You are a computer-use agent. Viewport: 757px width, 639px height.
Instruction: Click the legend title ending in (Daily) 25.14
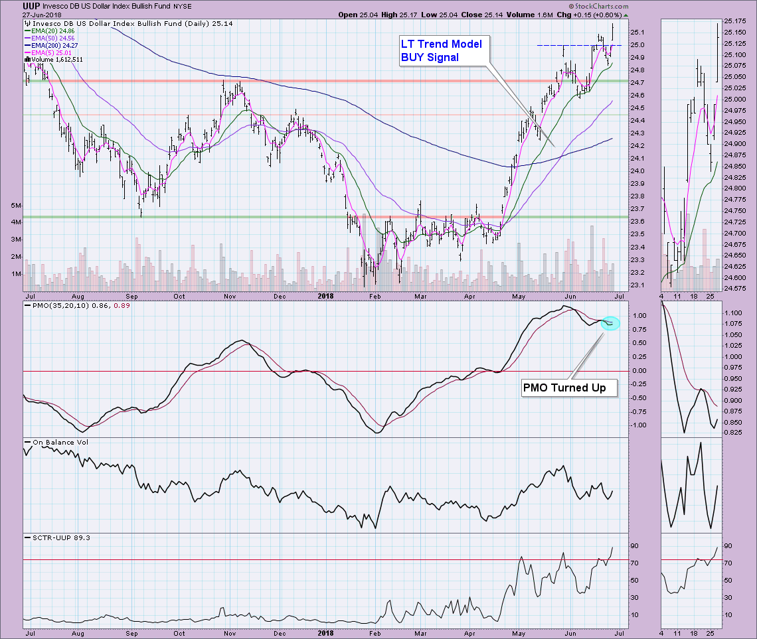[x=132, y=23]
